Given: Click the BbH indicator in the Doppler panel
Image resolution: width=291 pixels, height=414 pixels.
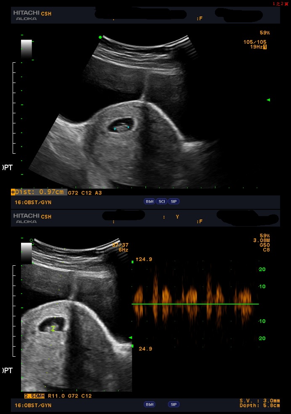Looking at the screenshot, I should coord(149,405).
